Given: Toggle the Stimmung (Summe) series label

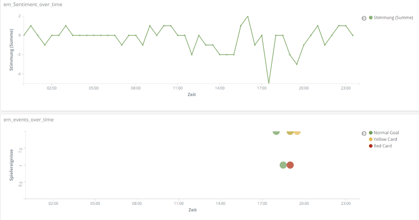Looking at the screenshot, I should coord(393,18).
